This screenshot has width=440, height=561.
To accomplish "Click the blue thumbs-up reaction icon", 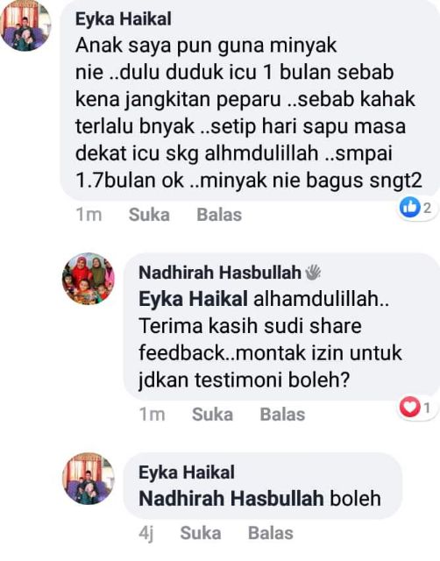I will tap(409, 207).
